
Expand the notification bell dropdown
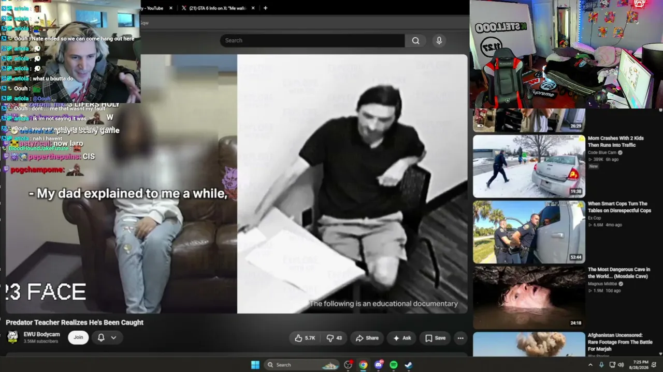pyautogui.click(x=113, y=338)
